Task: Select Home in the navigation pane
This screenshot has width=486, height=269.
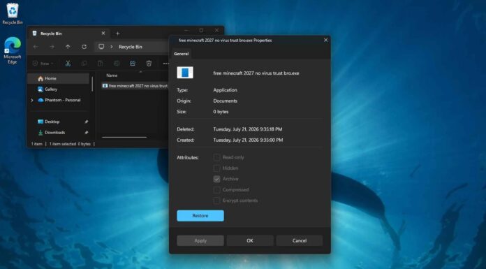Action: (x=59, y=78)
